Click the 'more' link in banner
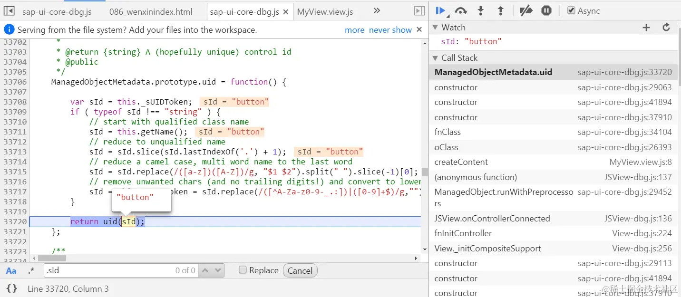681x297 pixels. [355, 30]
